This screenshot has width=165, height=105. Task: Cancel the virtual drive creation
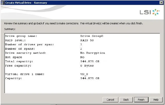pos(110,100)
